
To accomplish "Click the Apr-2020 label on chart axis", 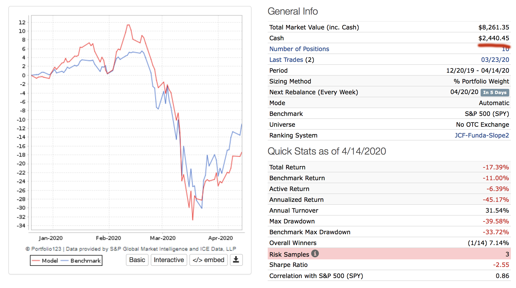I will pyautogui.click(x=220, y=238).
